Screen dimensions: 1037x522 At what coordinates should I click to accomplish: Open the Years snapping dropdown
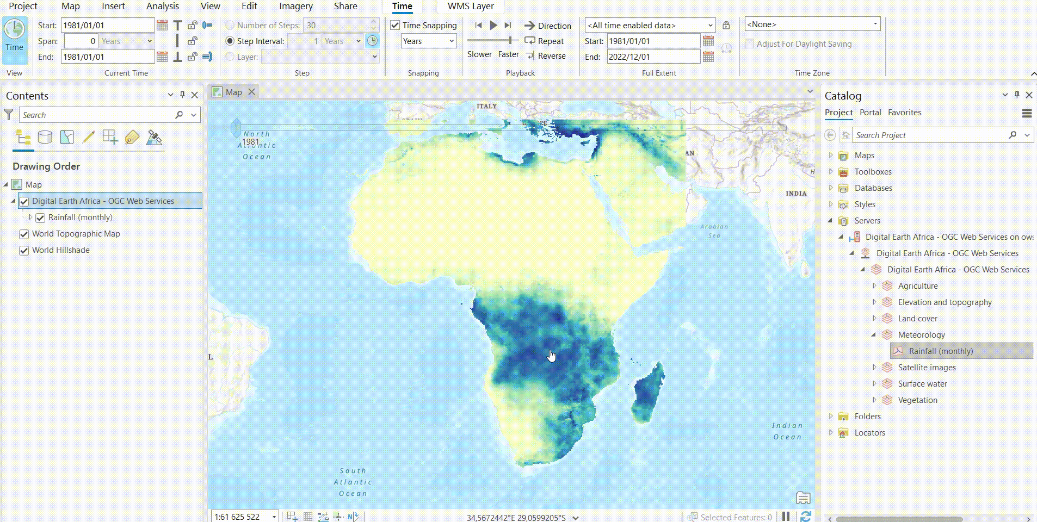click(428, 41)
